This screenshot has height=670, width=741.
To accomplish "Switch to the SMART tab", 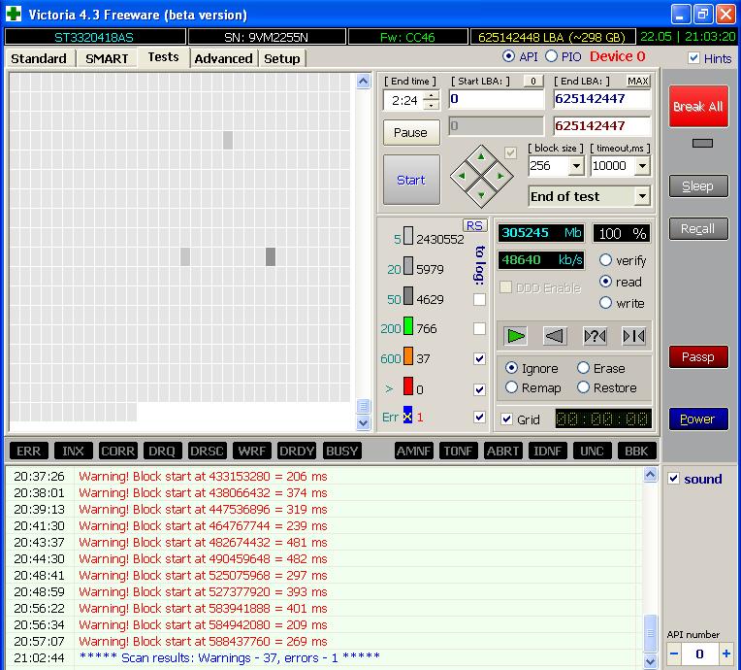I will point(107,58).
